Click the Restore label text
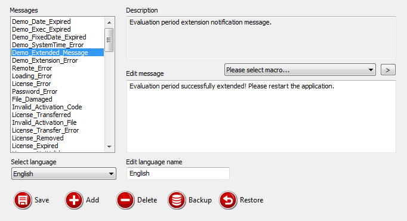Viewport: 407px width, 221px height. (x=251, y=200)
